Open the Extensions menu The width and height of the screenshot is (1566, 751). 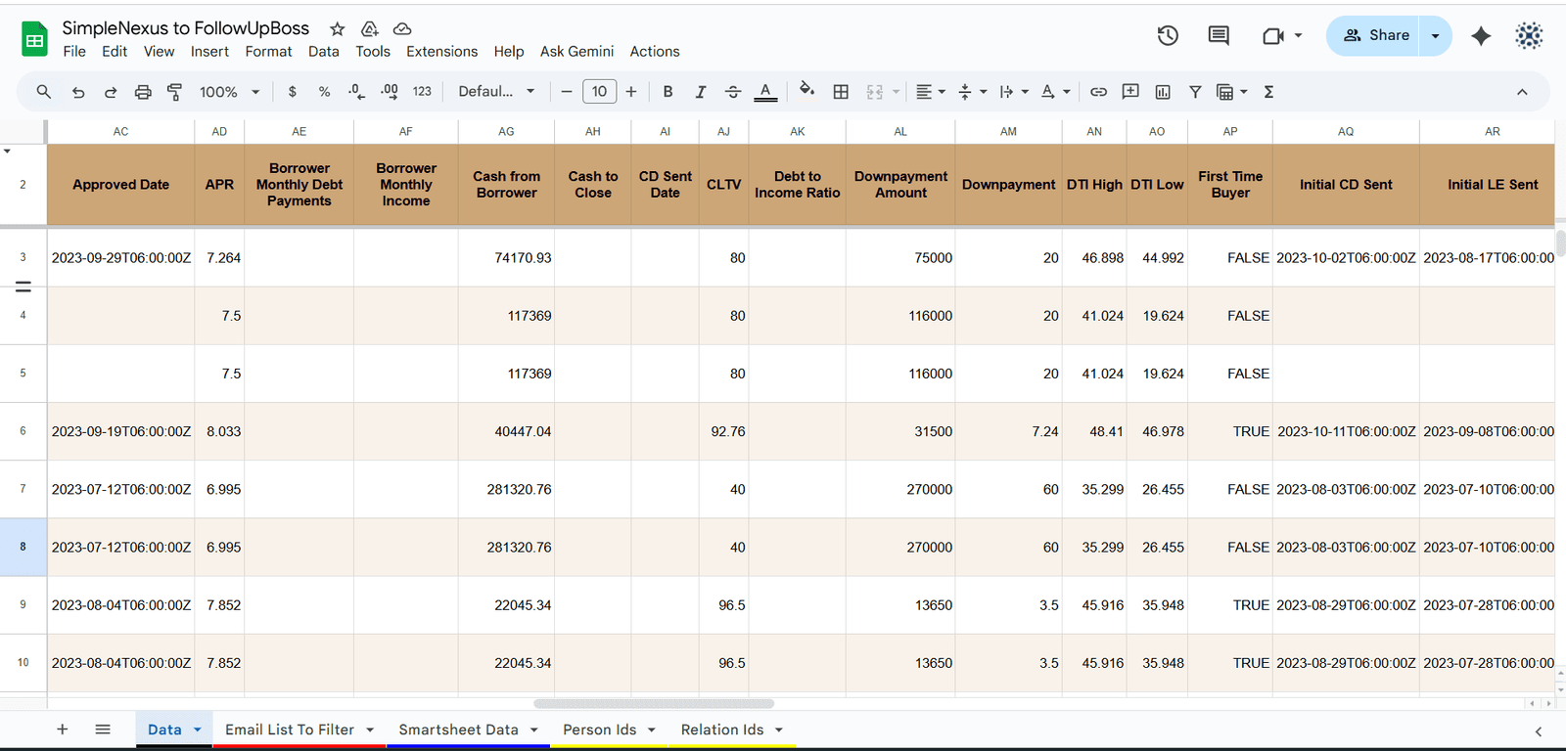[441, 52]
